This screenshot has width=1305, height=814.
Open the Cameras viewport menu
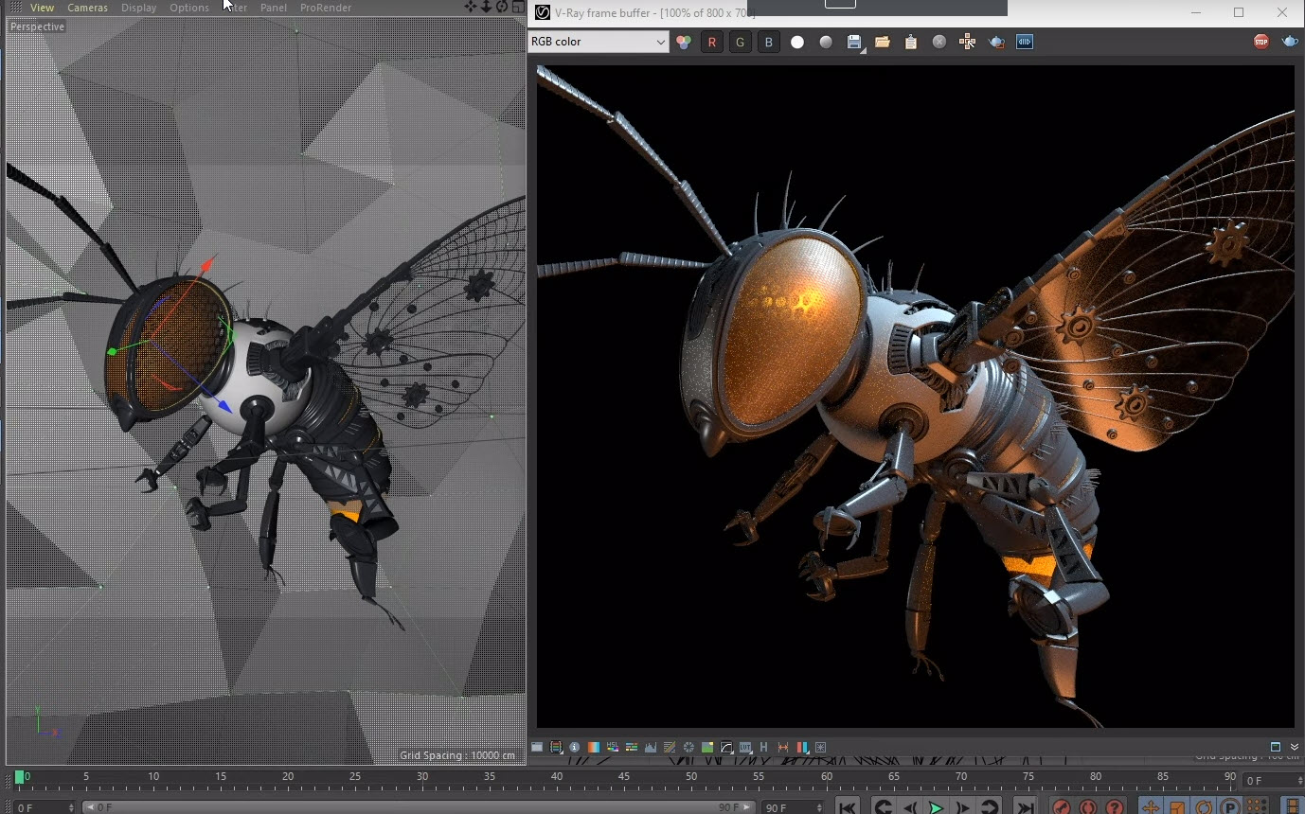tap(87, 8)
